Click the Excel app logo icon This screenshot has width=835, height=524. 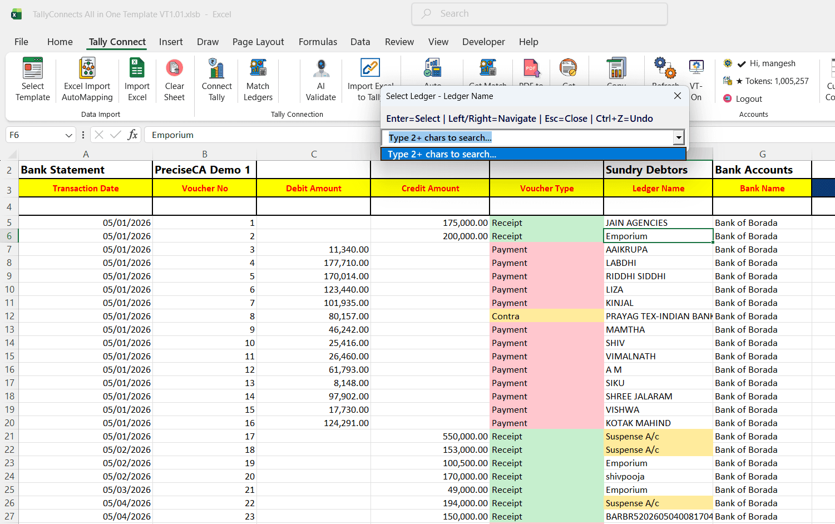coord(16,14)
